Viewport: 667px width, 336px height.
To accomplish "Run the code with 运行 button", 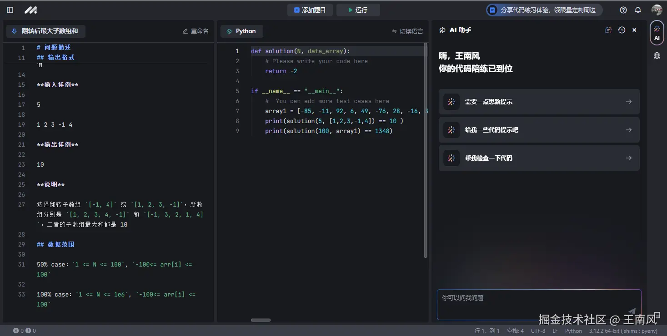I will tap(358, 10).
